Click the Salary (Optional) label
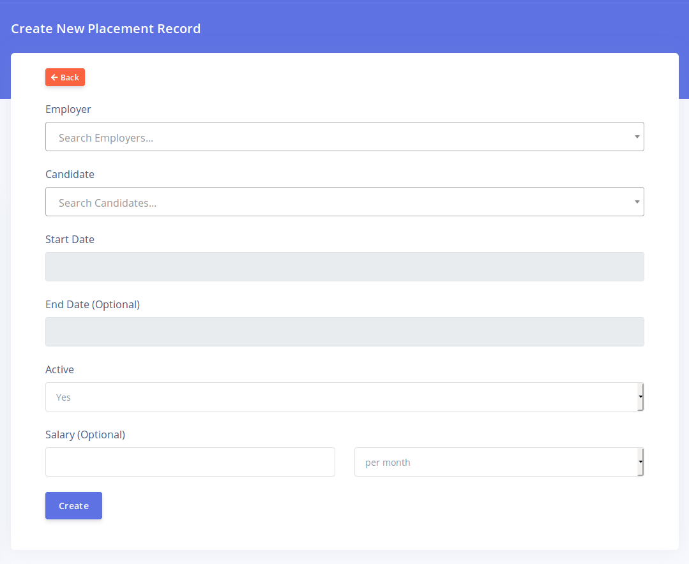The width and height of the screenshot is (689, 564). pyautogui.click(x=85, y=434)
